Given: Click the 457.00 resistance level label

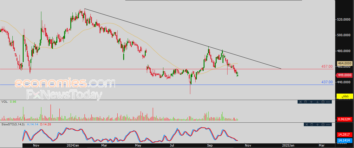Looking at the screenshot, I should coord(327,66).
